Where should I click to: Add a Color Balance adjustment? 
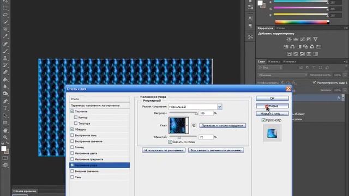pos(292,46)
